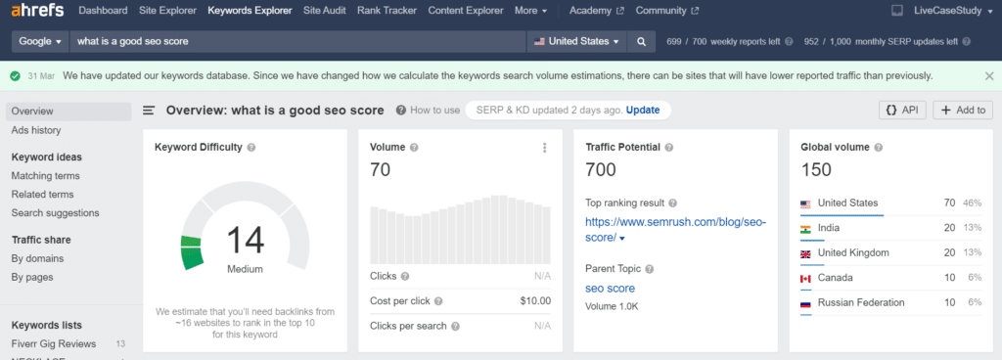Click the $10.00 cost per click value
Image resolution: width=1002 pixels, height=360 pixels.
(535, 301)
